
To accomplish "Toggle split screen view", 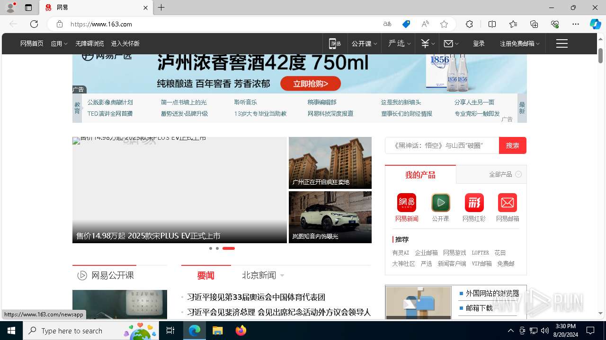I will click(x=492, y=24).
